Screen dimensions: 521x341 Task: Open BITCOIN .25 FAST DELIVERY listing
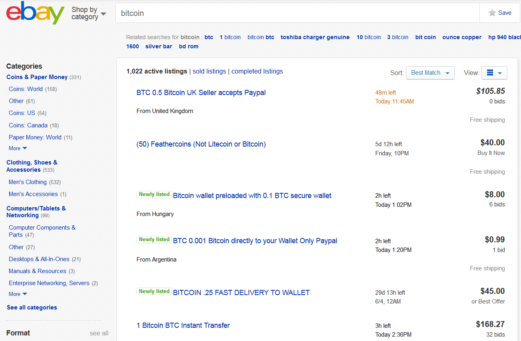241,293
